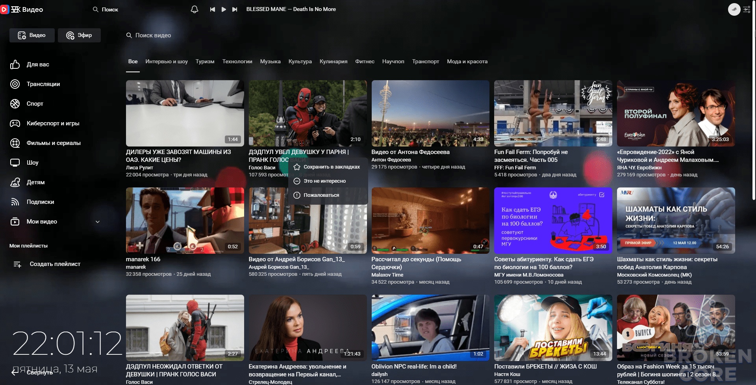Open Fun Fail Ferm video title
The width and height of the screenshot is (756, 385).
tap(531, 156)
